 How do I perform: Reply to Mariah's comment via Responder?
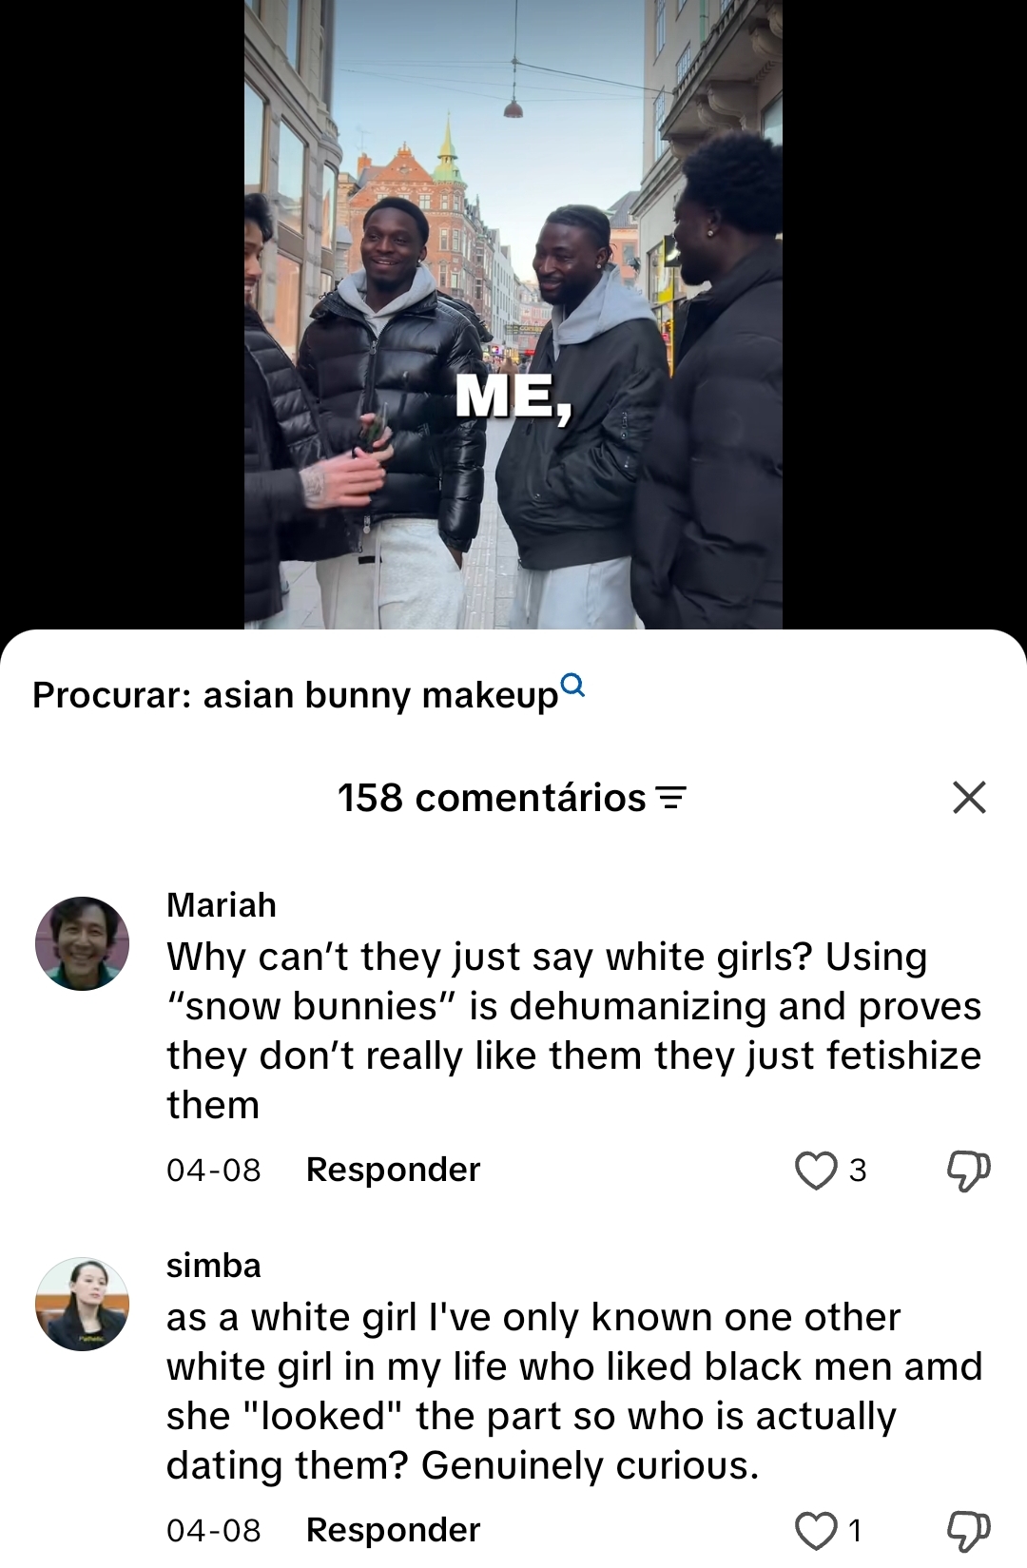coord(393,1170)
